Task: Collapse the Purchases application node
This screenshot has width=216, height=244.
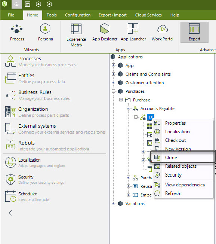Action: click(x=114, y=91)
